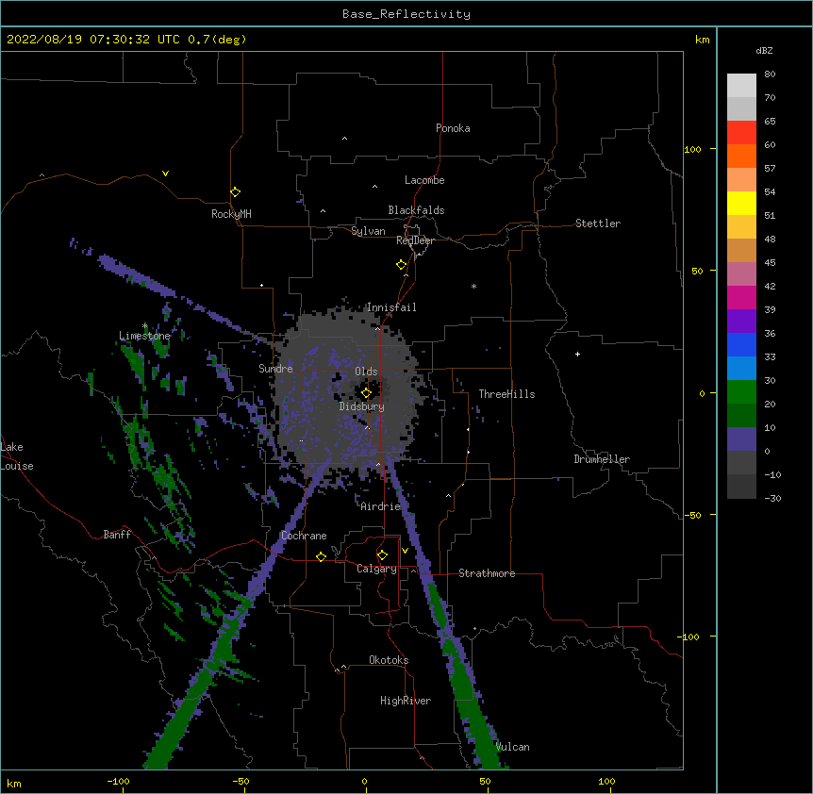Click the bright yellow legend swatch
This screenshot has height=794, width=813.
(x=741, y=203)
